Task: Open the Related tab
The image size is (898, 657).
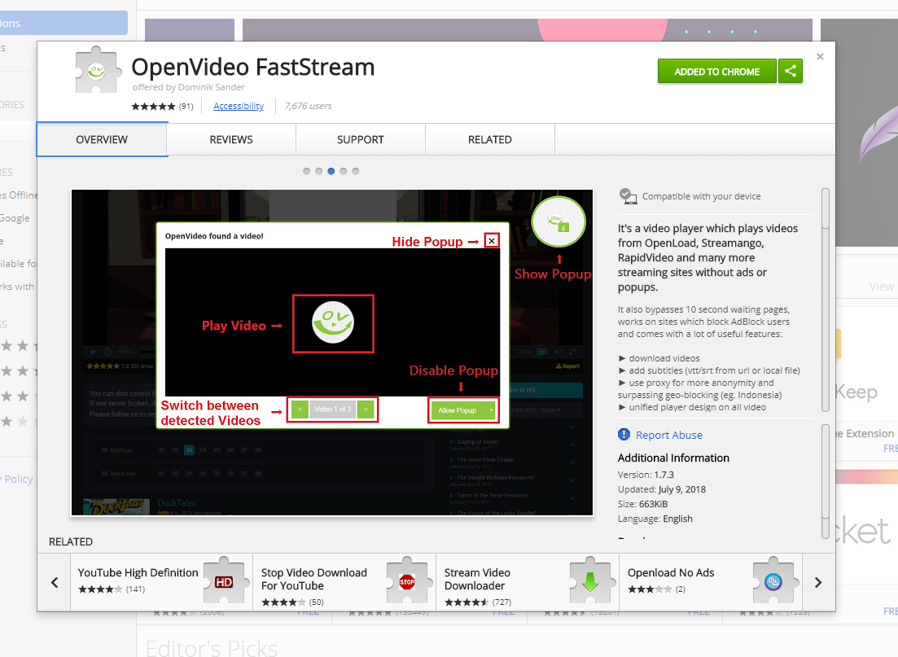Action: tap(489, 139)
